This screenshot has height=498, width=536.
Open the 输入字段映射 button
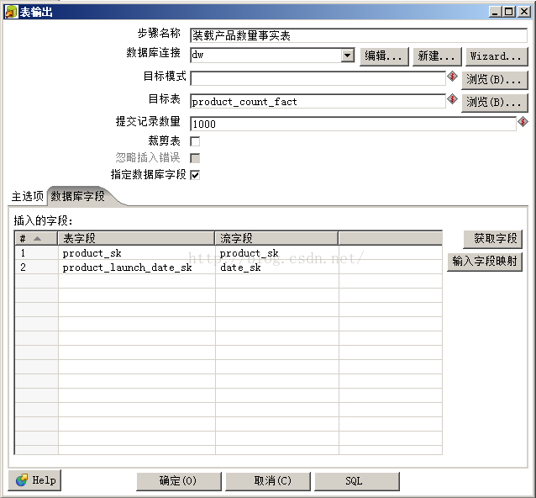(x=485, y=262)
